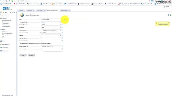Click help icon next to Кодировка field
The width and height of the screenshot is (172, 96).
click(62, 27)
